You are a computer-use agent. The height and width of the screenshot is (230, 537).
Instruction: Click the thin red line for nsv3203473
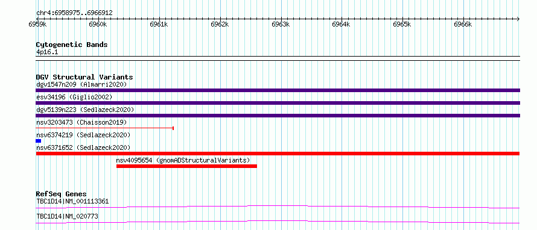pyautogui.click(x=105, y=128)
